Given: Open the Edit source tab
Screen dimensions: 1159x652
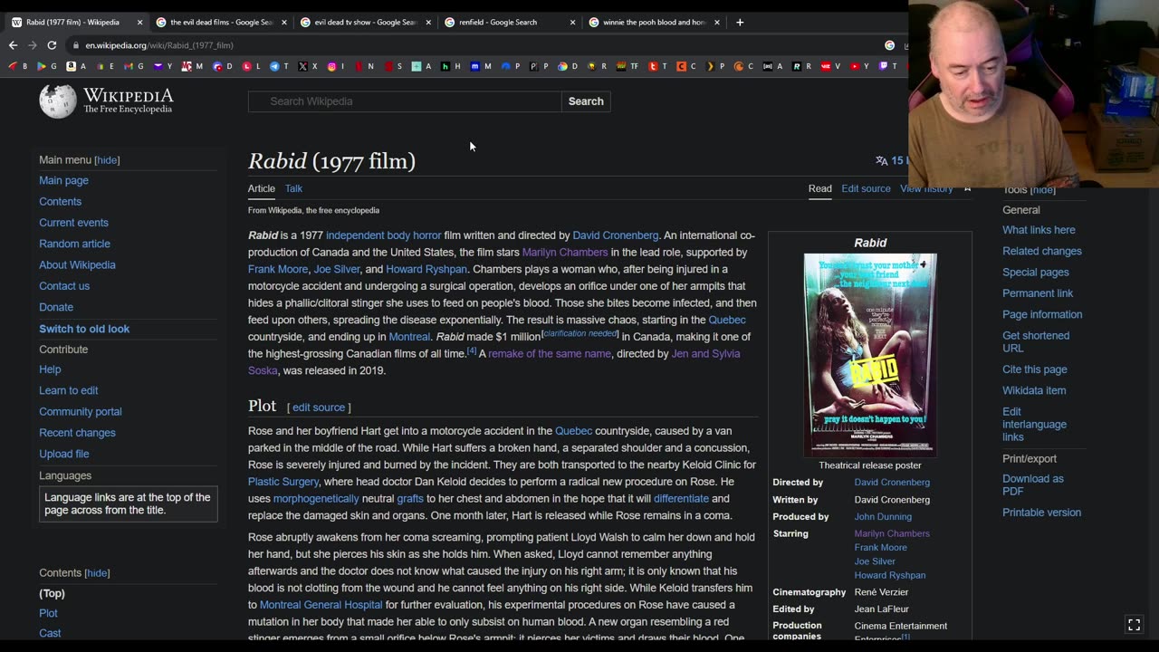Looking at the screenshot, I should tap(866, 188).
